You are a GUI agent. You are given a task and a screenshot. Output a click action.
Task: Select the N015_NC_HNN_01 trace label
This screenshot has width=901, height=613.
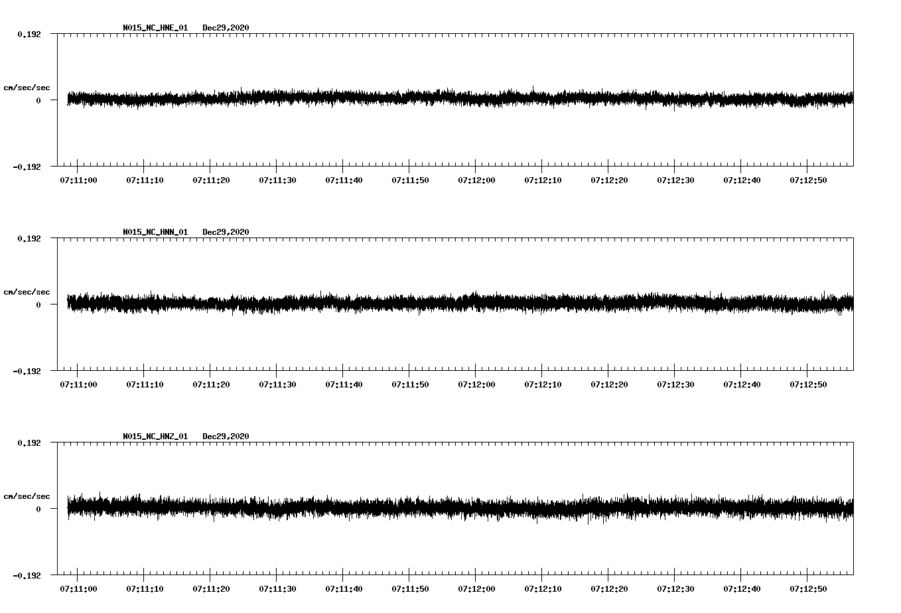[x=155, y=232]
